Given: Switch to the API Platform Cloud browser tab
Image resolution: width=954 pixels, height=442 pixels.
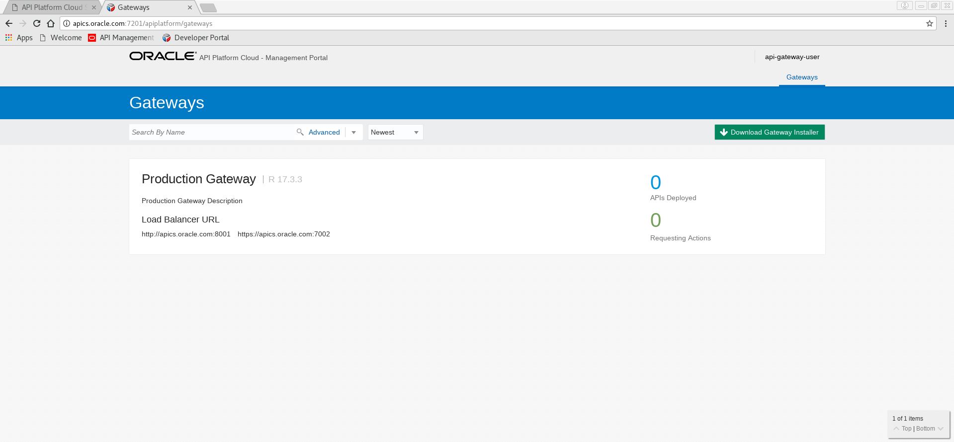Looking at the screenshot, I should pyautogui.click(x=52, y=7).
